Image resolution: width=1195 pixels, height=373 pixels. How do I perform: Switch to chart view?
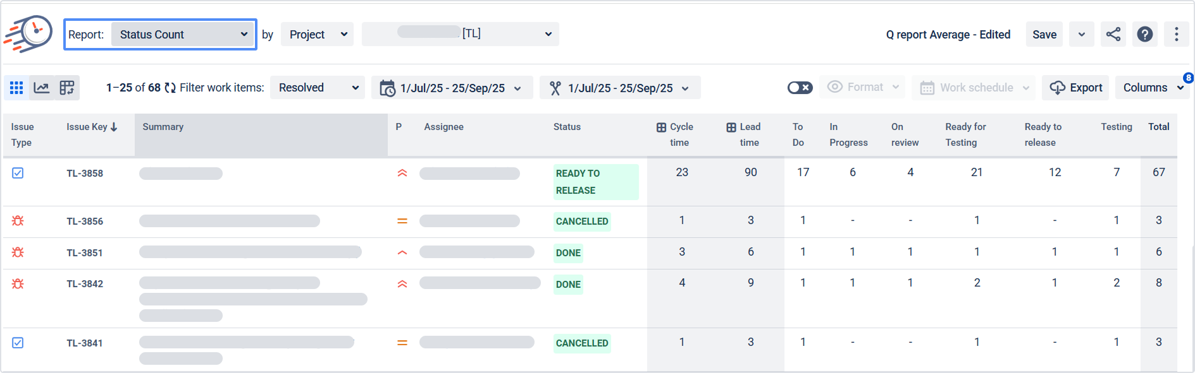(42, 88)
